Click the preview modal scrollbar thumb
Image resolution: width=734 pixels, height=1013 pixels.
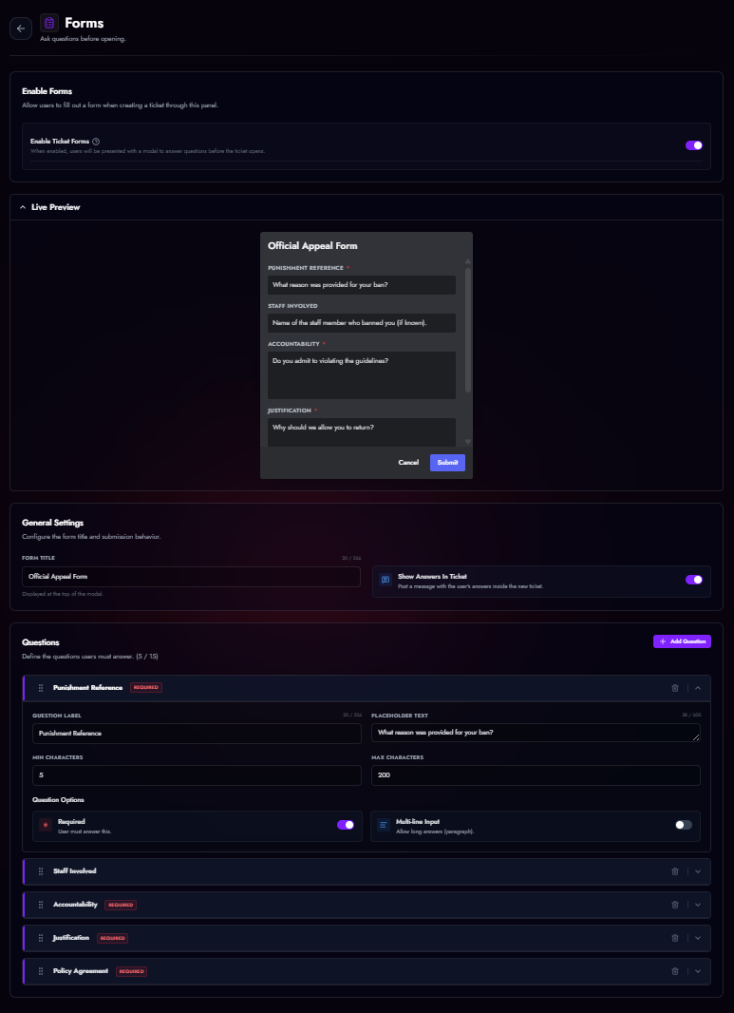(x=468, y=330)
